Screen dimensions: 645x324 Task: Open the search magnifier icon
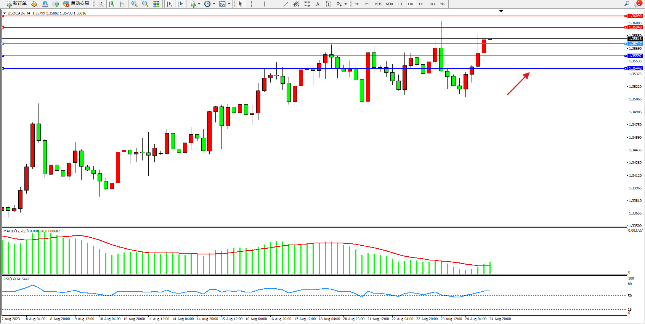[627, 4]
